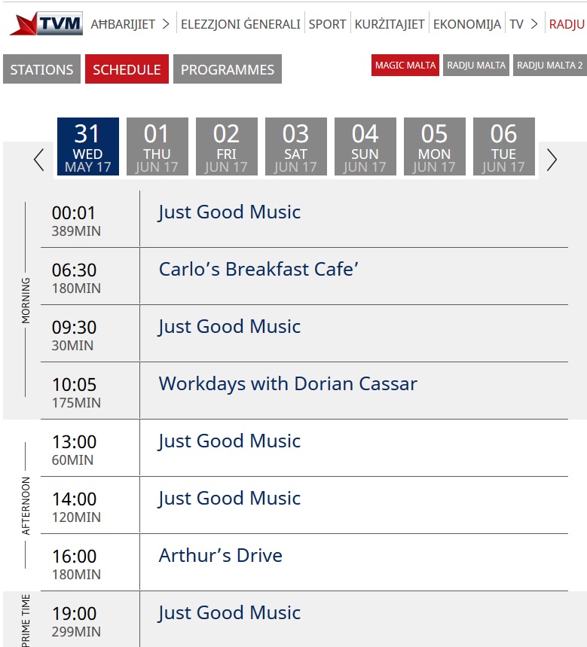Open the Kurżitajiet section
The image size is (587, 647).
tap(390, 24)
